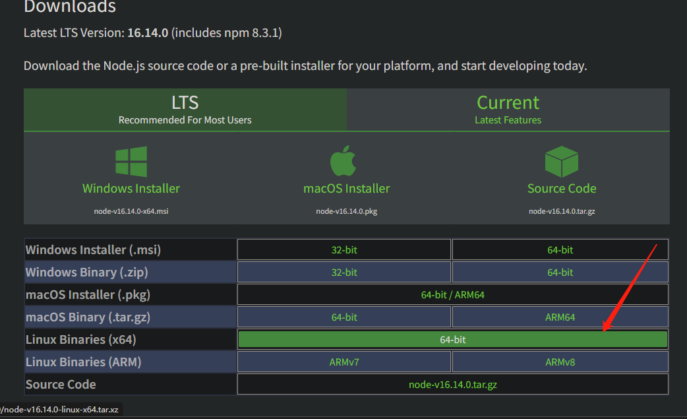The image size is (687, 419).
Task: Download macOS Installer 64-bit / ARM64
Action: click(452, 294)
